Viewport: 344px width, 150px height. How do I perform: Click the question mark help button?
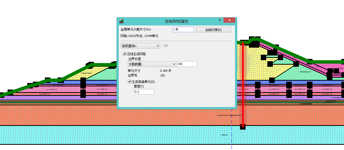coord(220,20)
